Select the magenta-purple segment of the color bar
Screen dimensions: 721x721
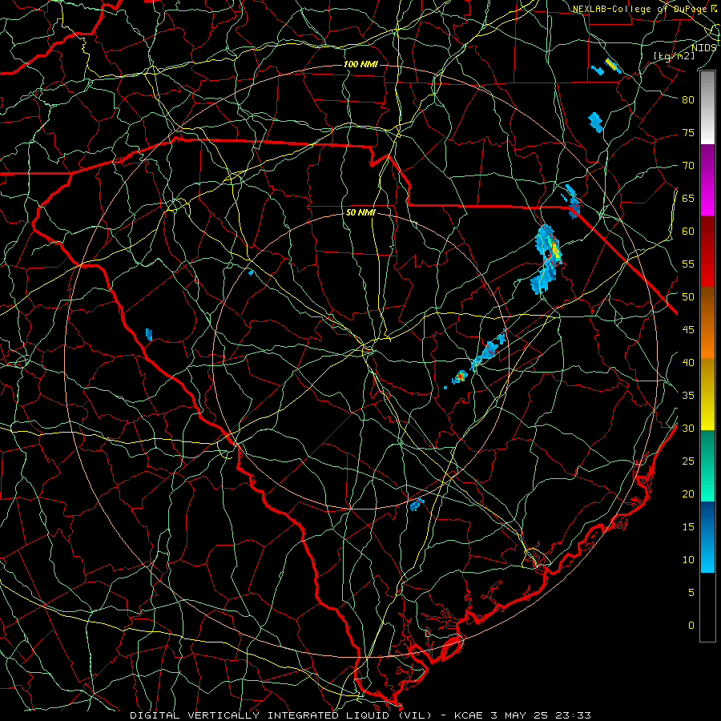[x=707, y=179]
